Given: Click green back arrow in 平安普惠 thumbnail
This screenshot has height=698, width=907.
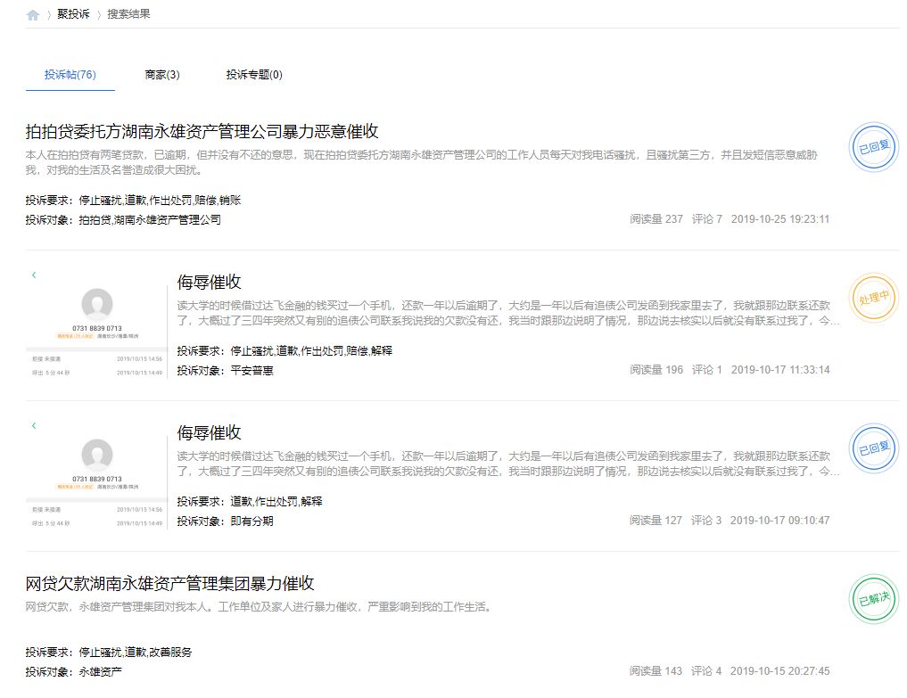Looking at the screenshot, I should point(34,275).
